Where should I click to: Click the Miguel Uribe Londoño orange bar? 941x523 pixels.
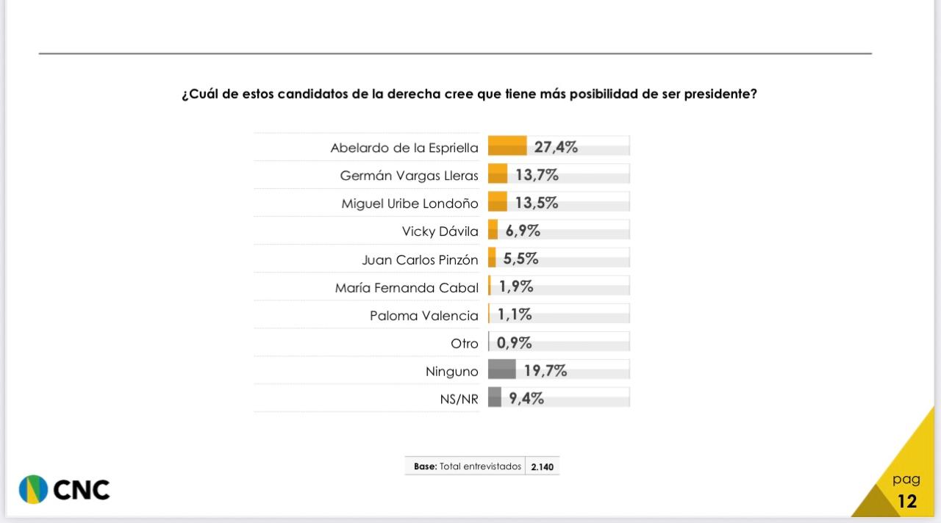tap(498, 202)
